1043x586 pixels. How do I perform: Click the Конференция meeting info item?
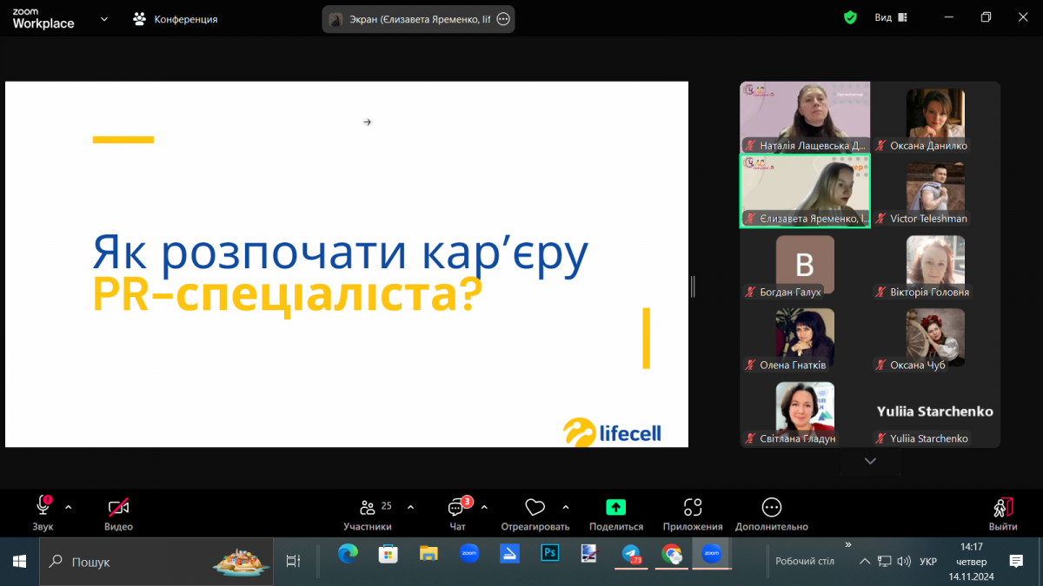(x=175, y=16)
